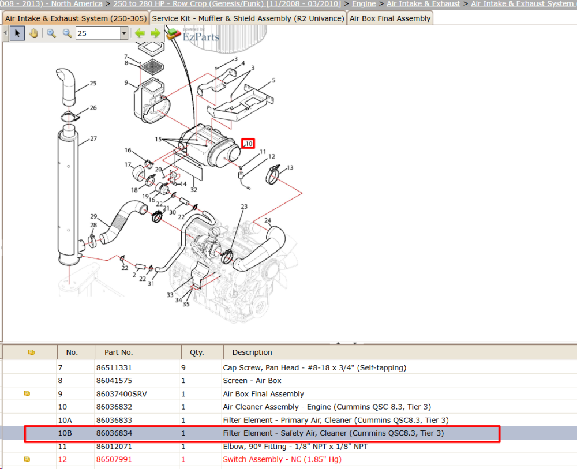Open Air Intake & Exhaust System breadcrumb link
This screenshot has height=469, width=577.
click(x=524, y=3)
